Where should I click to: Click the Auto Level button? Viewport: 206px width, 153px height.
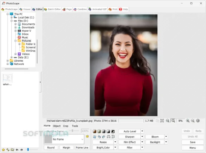coord(130,131)
